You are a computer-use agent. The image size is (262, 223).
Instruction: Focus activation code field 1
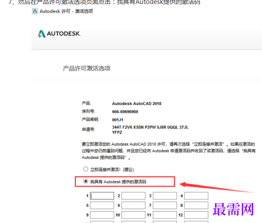[102, 196]
